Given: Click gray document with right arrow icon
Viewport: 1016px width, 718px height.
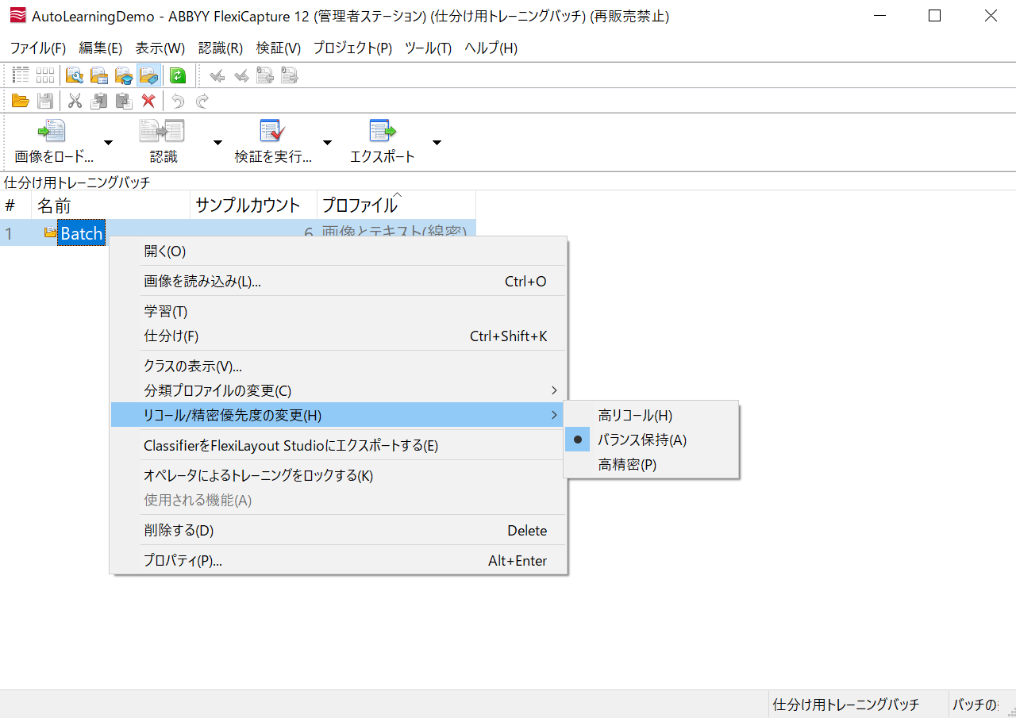Looking at the screenshot, I should click(289, 75).
